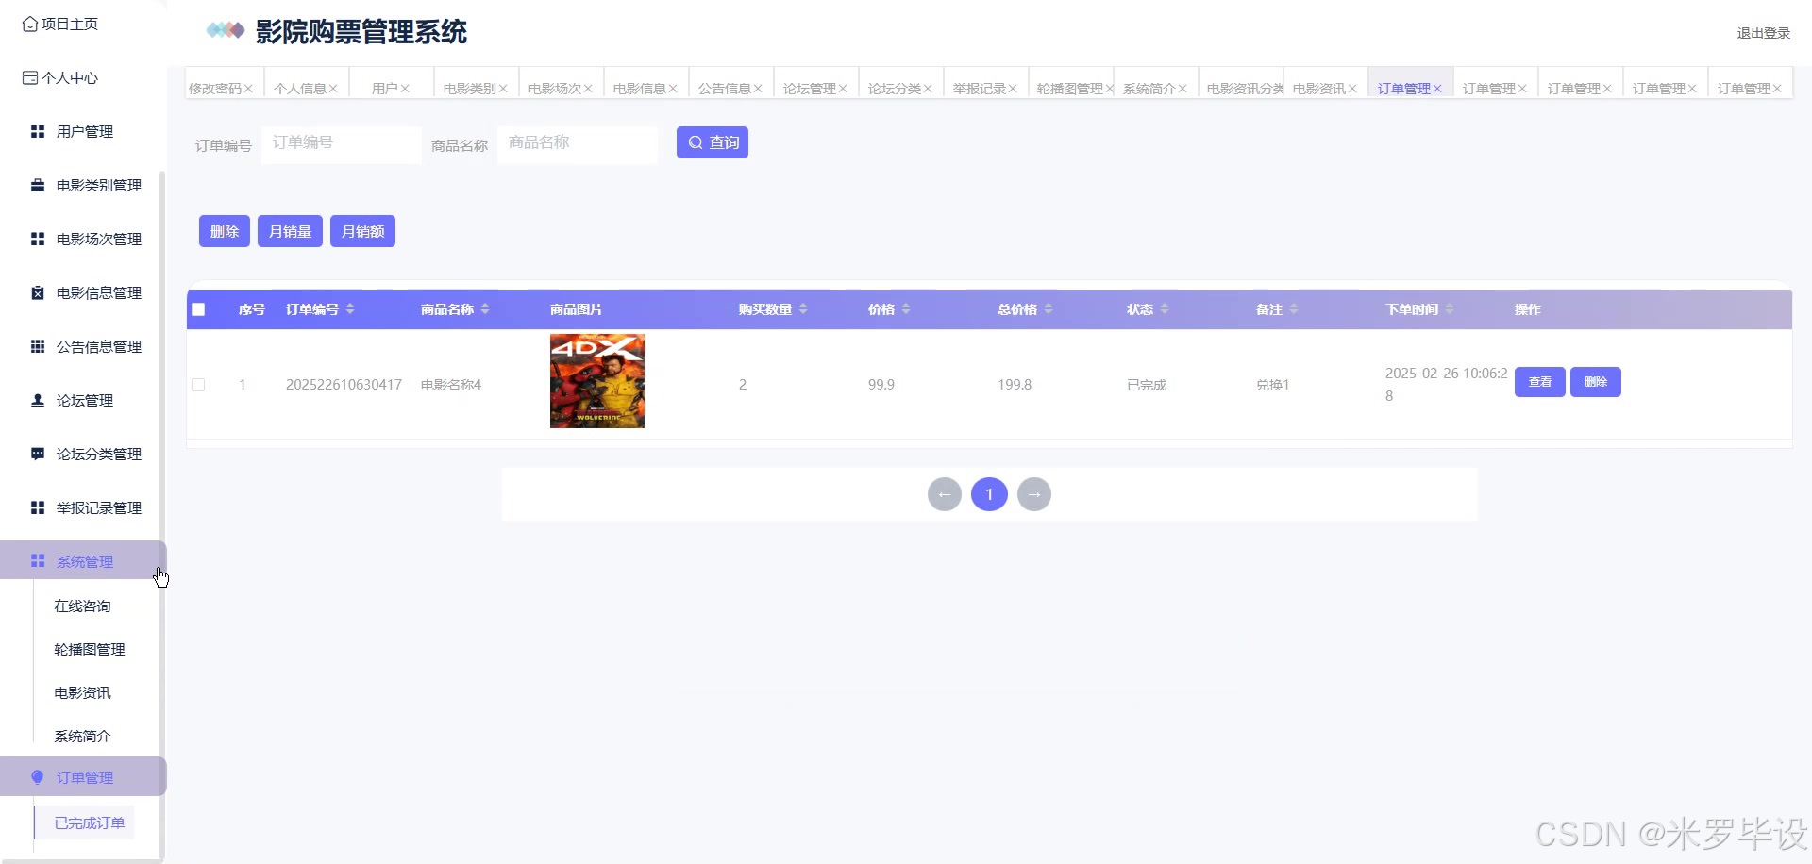The height and width of the screenshot is (864, 1812).
Task: Click the 用户管理 grid icon in sidebar
Action: (38, 131)
